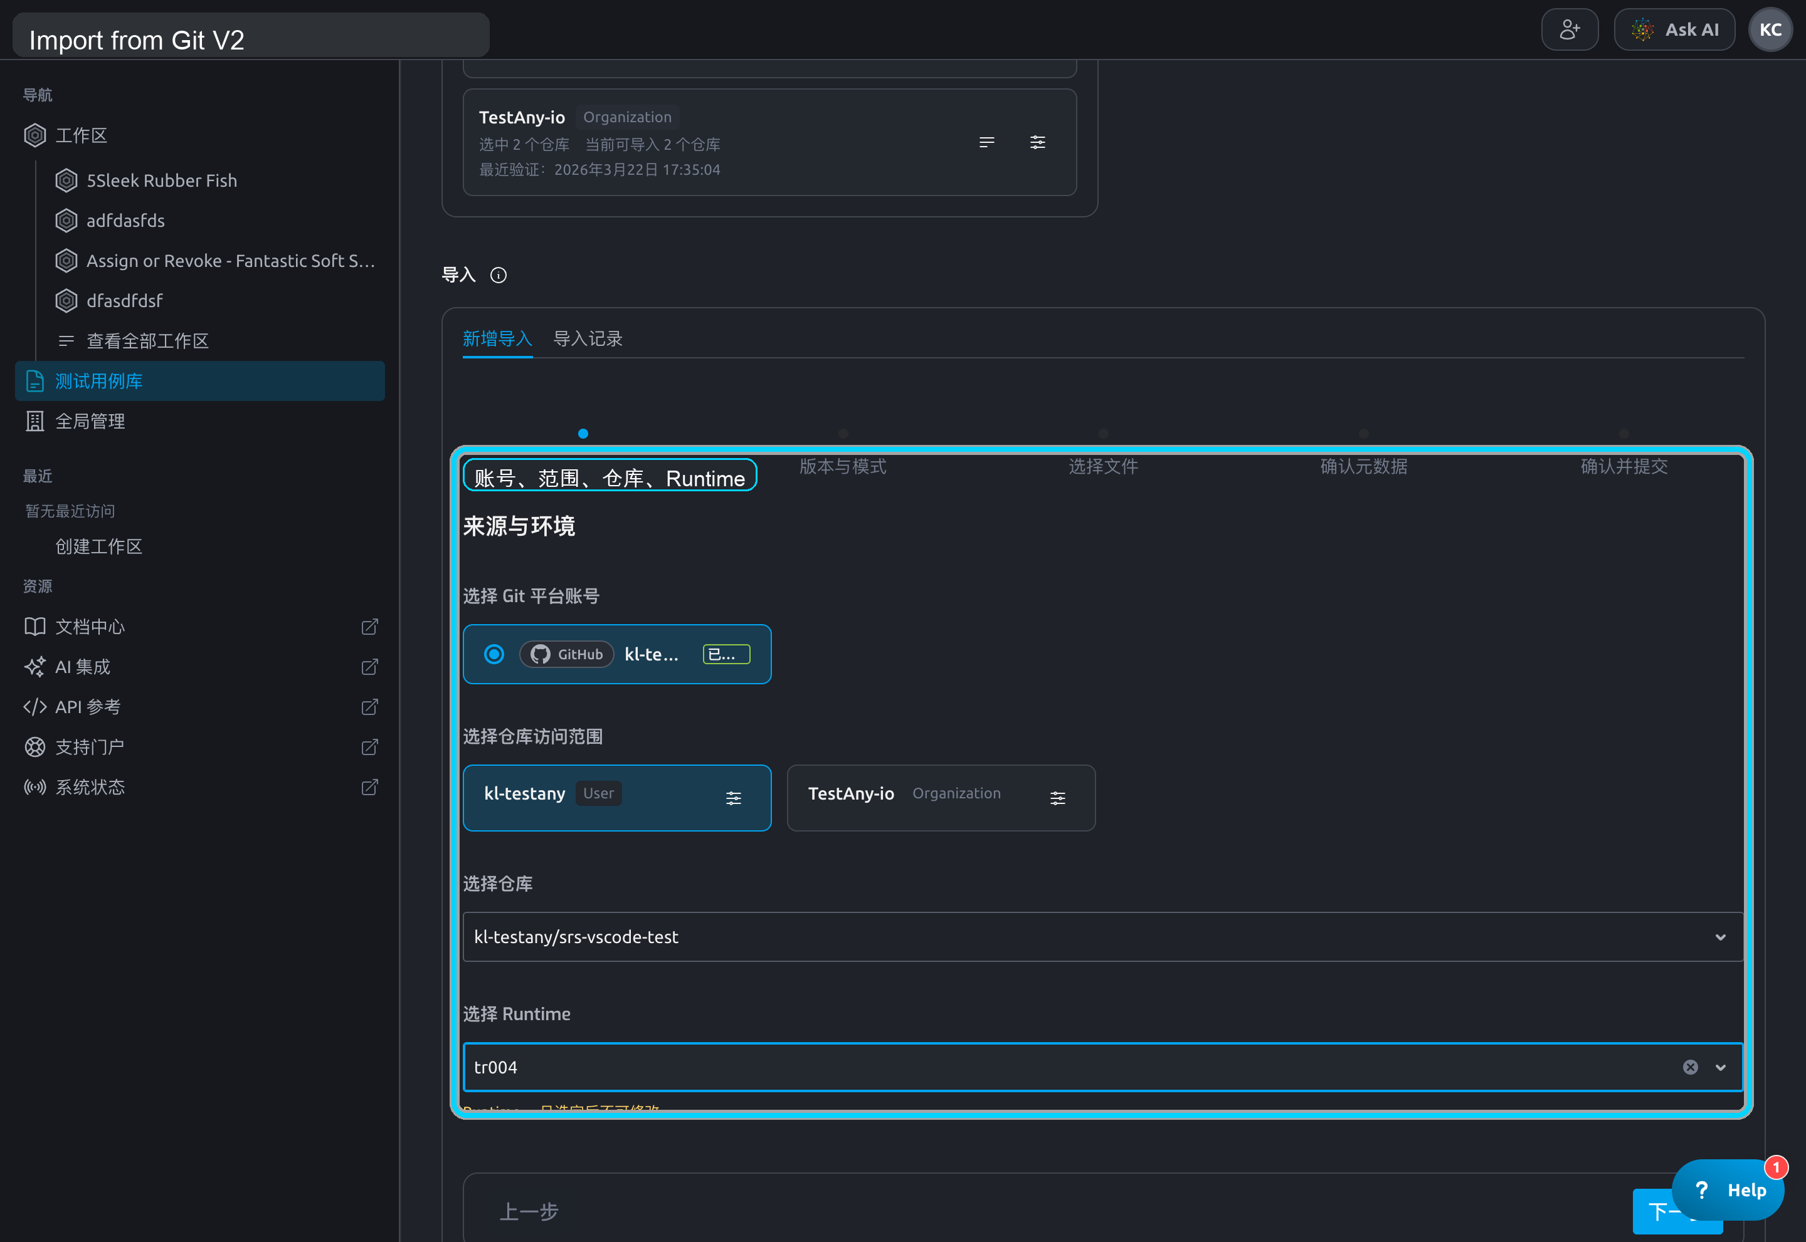The image size is (1806, 1242).
Task: Expand the Runtime tr004 dropdown arrow
Action: pyautogui.click(x=1720, y=1067)
